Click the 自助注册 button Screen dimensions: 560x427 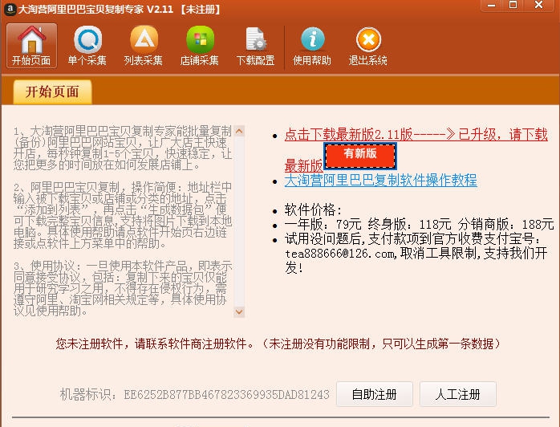click(375, 394)
